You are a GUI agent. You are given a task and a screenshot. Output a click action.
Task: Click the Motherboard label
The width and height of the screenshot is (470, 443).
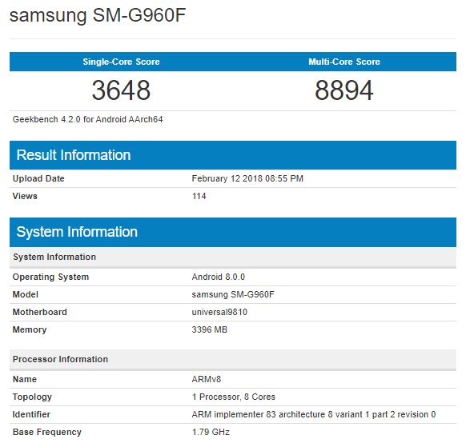point(39,312)
